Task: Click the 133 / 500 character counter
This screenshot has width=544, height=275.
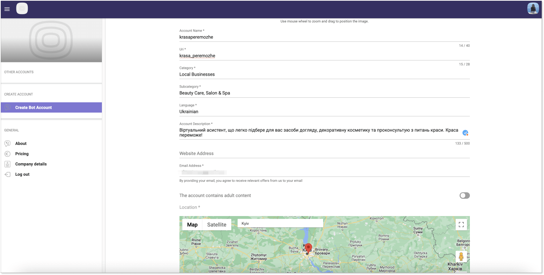Action: (462, 143)
